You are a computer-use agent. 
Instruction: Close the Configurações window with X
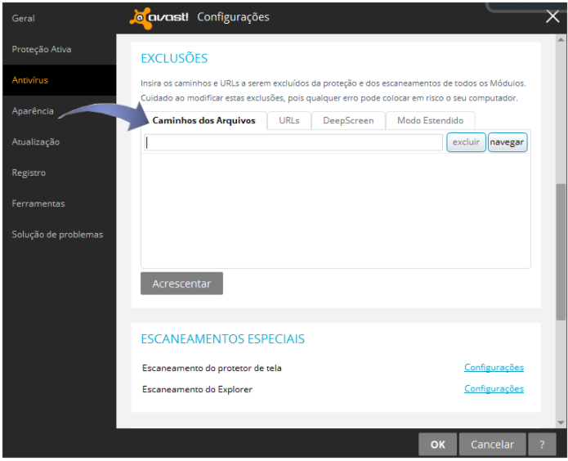point(552,16)
